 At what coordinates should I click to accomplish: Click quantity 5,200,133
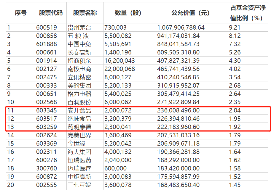pos(118,86)
